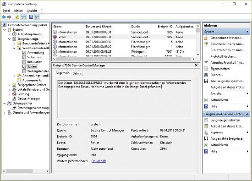The width and height of the screenshot is (252, 181).
Task: Collapse the System tree node
Action: pyautogui.click(x=5, y=30)
